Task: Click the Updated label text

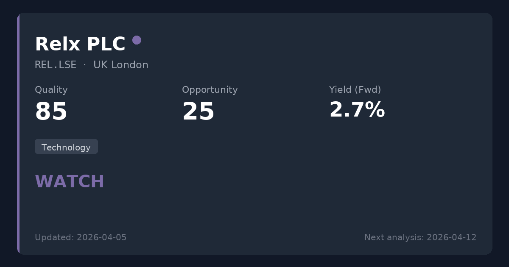Action: [54, 237]
